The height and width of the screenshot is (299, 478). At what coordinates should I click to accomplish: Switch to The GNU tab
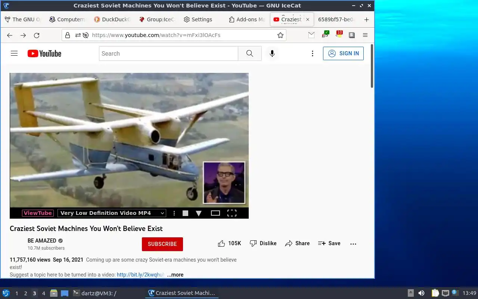22,19
